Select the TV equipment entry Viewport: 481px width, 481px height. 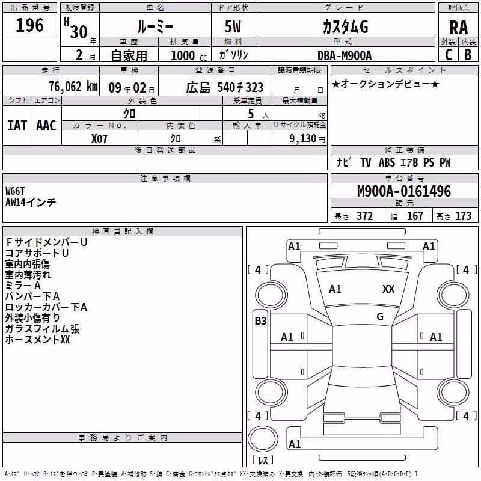(x=366, y=162)
